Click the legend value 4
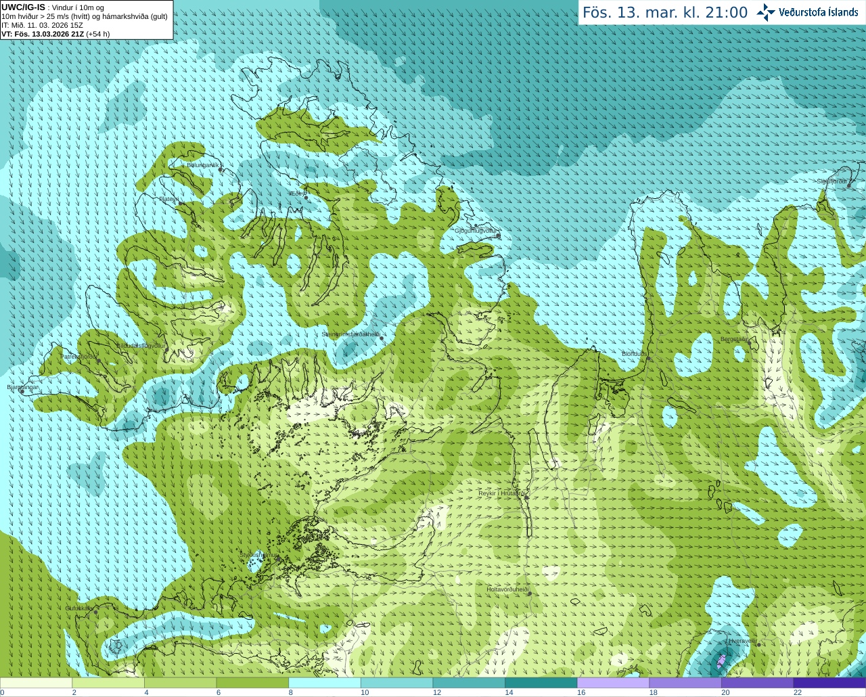The width and height of the screenshot is (866, 697). coord(146,692)
